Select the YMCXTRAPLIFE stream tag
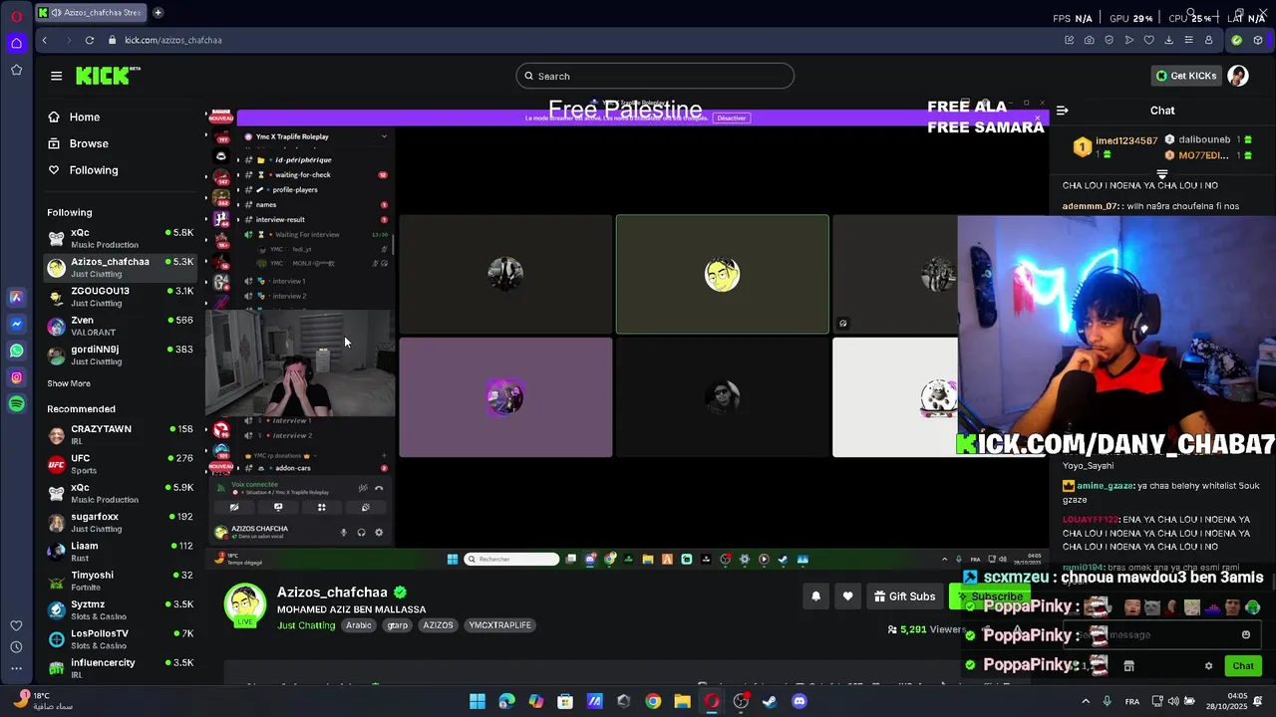 click(x=500, y=625)
